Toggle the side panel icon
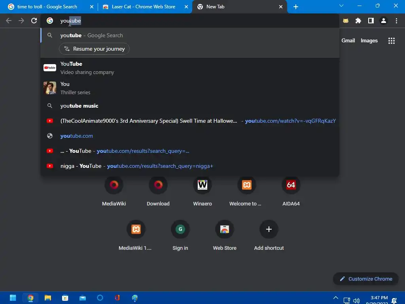 tap(371, 21)
